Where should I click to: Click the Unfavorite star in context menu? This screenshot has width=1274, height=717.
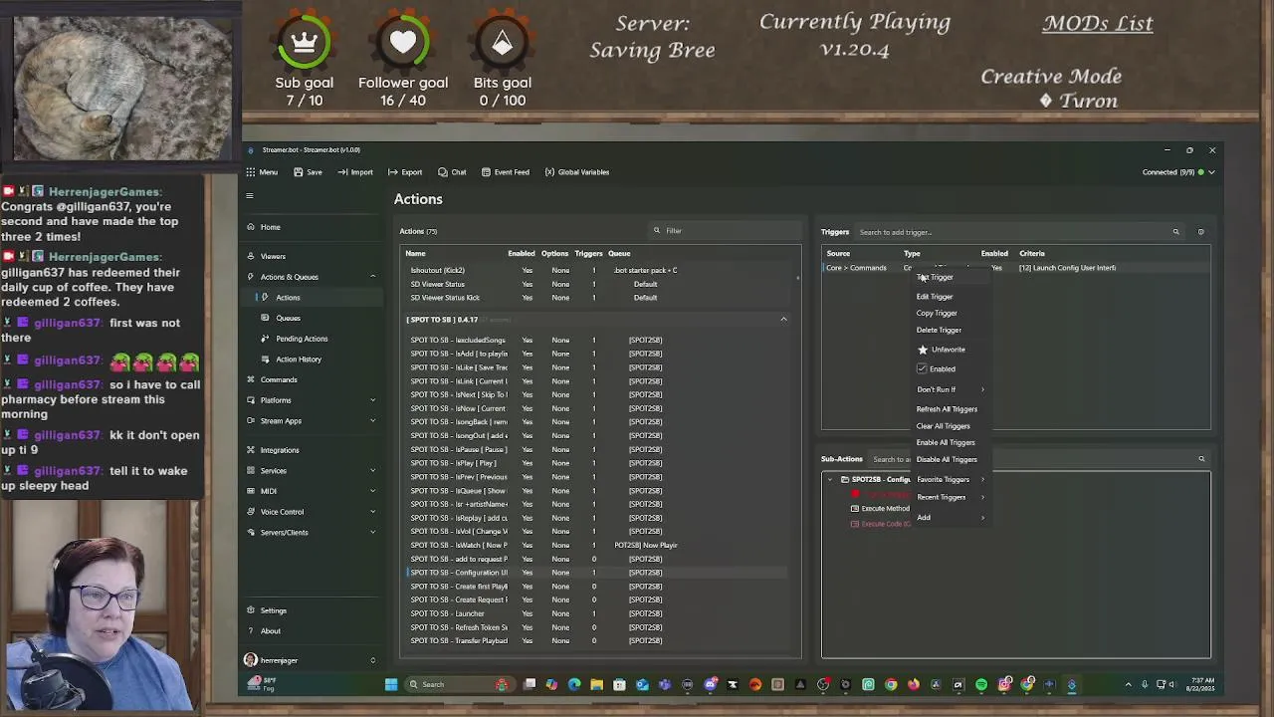coord(923,350)
